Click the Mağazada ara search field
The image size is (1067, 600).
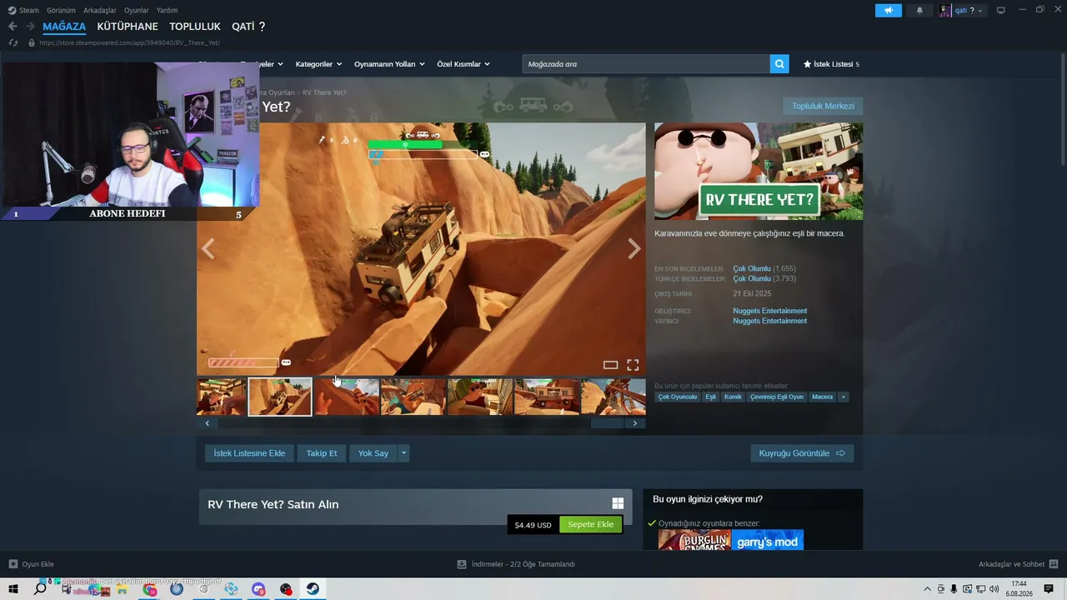[x=646, y=64]
